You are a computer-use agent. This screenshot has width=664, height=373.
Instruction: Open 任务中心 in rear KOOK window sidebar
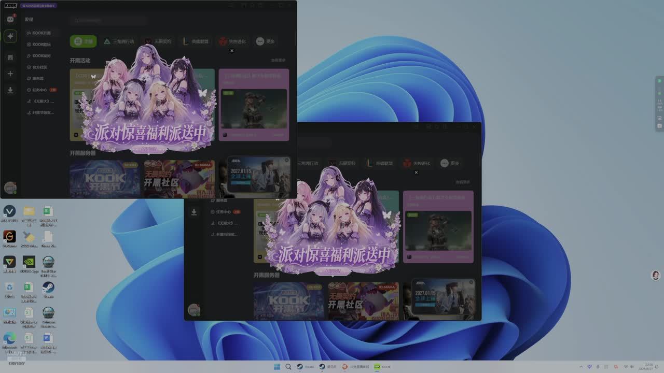pyautogui.click(x=226, y=212)
